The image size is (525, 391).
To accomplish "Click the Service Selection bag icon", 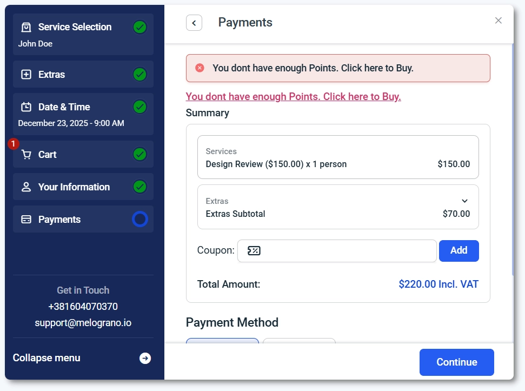I will coord(26,27).
